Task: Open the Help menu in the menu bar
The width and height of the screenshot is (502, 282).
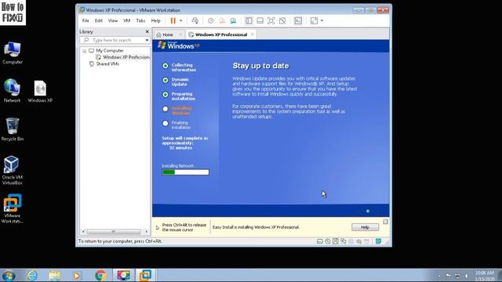Action: (x=156, y=21)
